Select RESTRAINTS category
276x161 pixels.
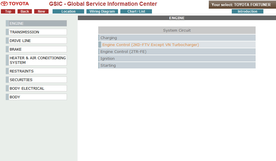pyautogui.click(x=36, y=71)
